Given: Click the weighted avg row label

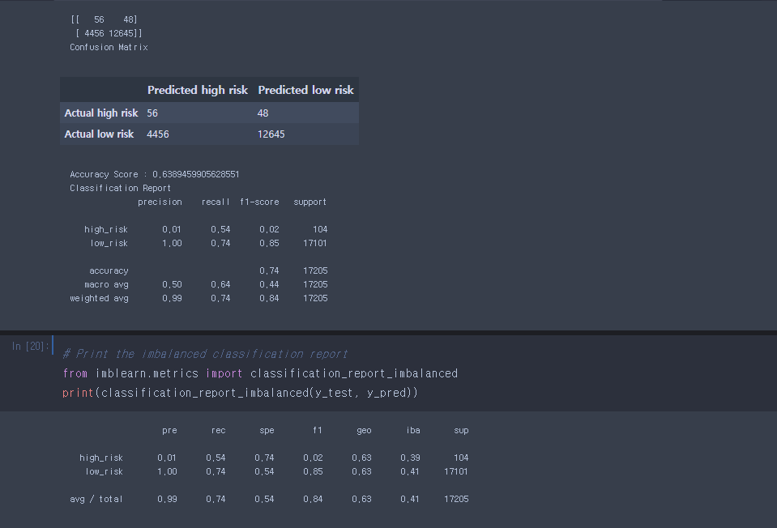Looking at the screenshot, I should coord(99,298).
